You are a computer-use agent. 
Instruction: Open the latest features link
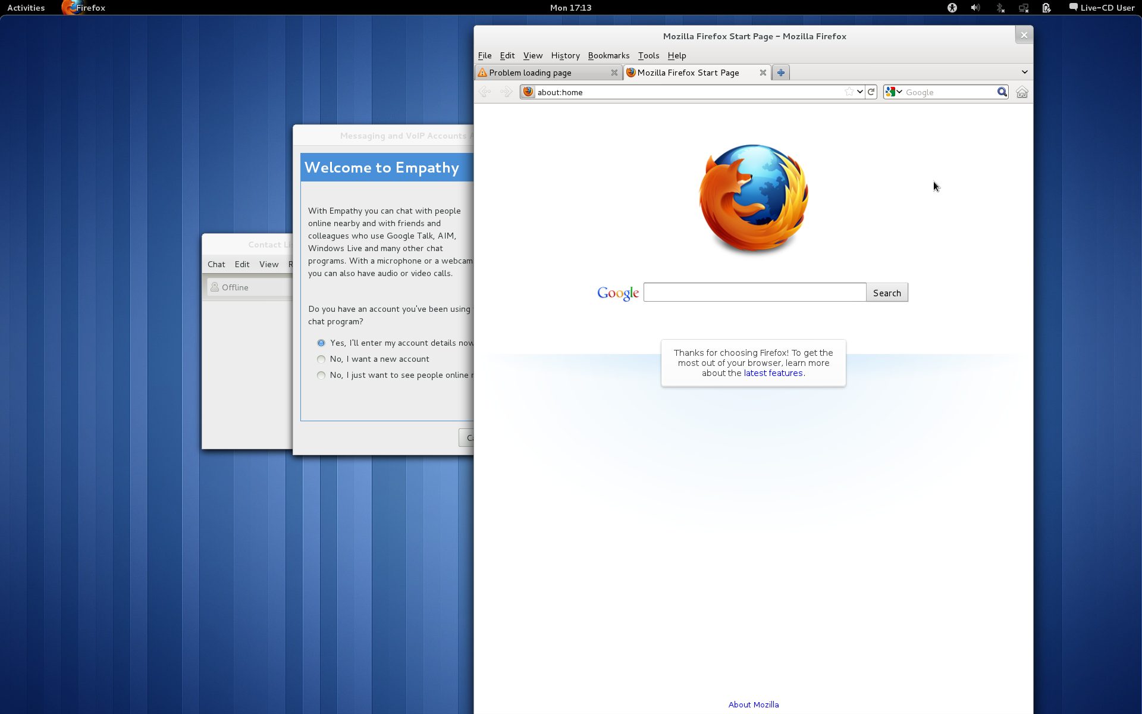click(773, 373)
